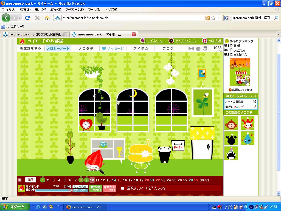
Task: Click the red strawberry pet character
Action: tap(94, 161)
